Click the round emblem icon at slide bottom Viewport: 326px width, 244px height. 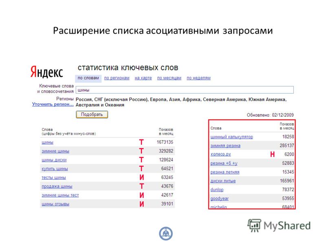pos(166,233)
